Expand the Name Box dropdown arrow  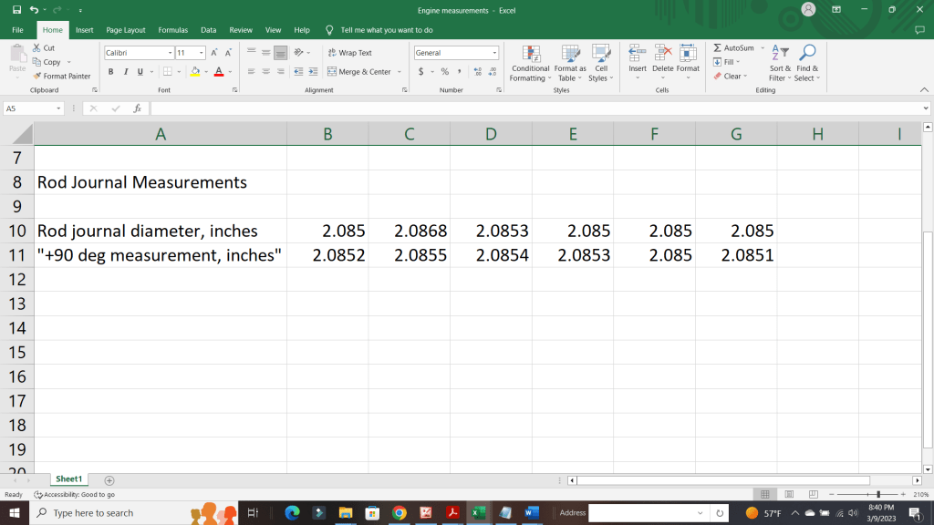coord(59,108)
